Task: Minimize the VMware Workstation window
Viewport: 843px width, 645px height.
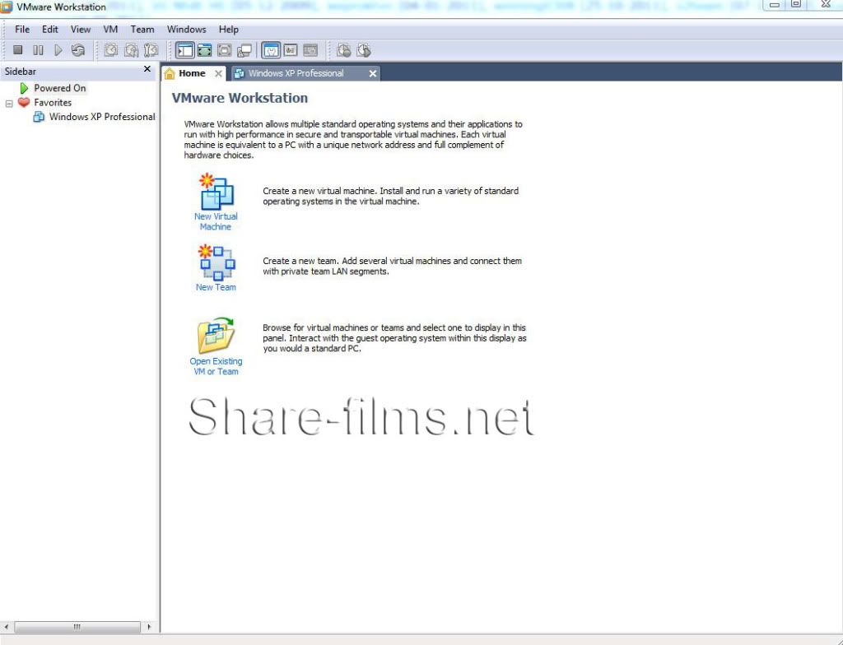Action: 774,5
